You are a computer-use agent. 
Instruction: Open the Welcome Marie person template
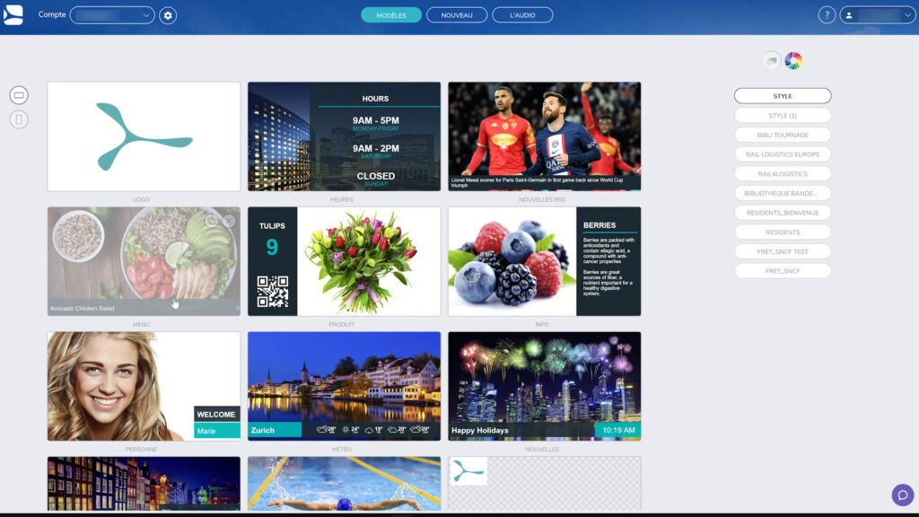[144, 386]
